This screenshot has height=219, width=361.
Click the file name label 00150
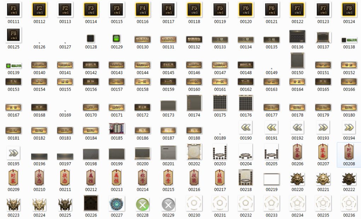coord(297,73)
